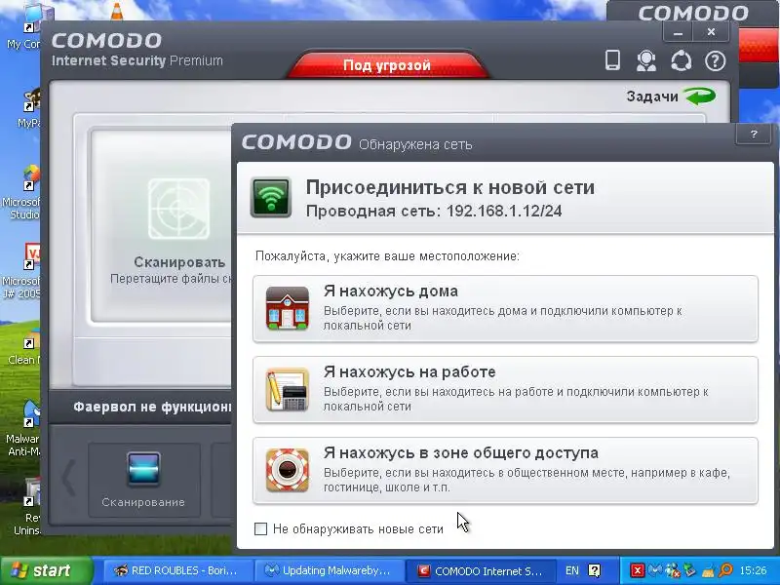Check Не обнаруживать новые сети checkbox
780x585 pixels.
[x=260, y=528]
